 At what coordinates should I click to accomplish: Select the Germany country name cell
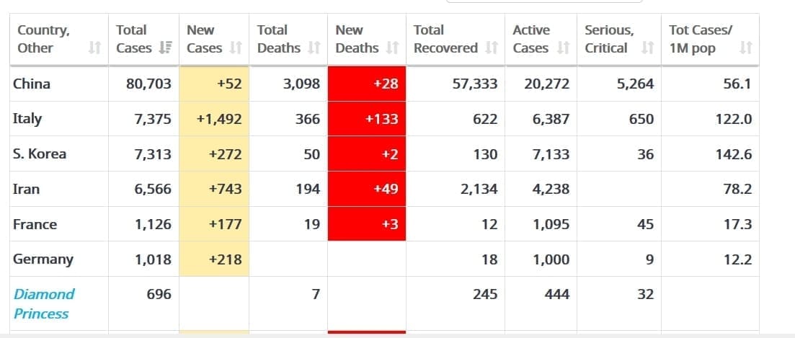point(43,259)
